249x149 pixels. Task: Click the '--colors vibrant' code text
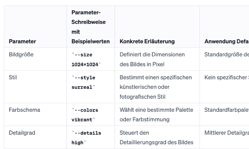pos(85,115)
